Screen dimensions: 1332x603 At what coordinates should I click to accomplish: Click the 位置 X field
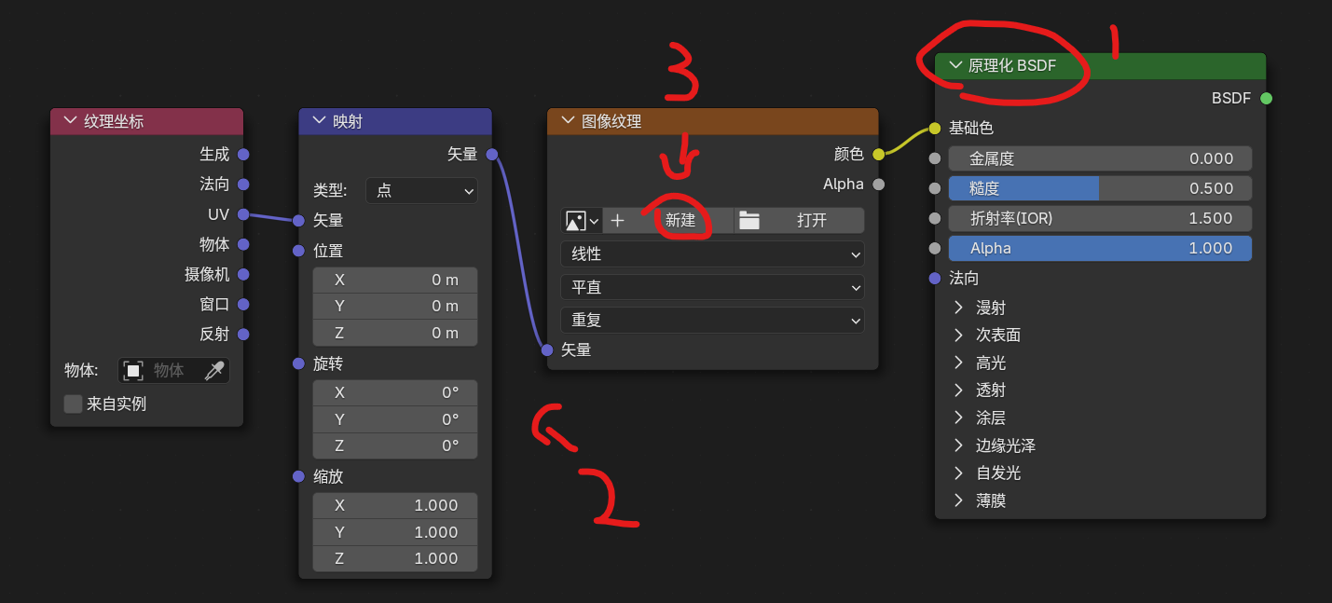[395, 280]
